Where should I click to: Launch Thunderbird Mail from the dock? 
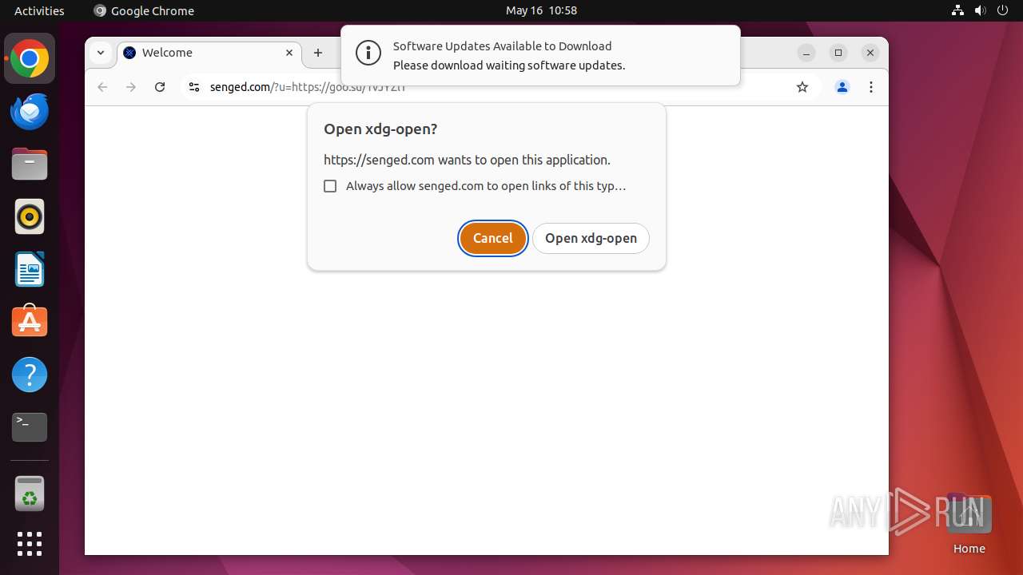pos(30,112)
